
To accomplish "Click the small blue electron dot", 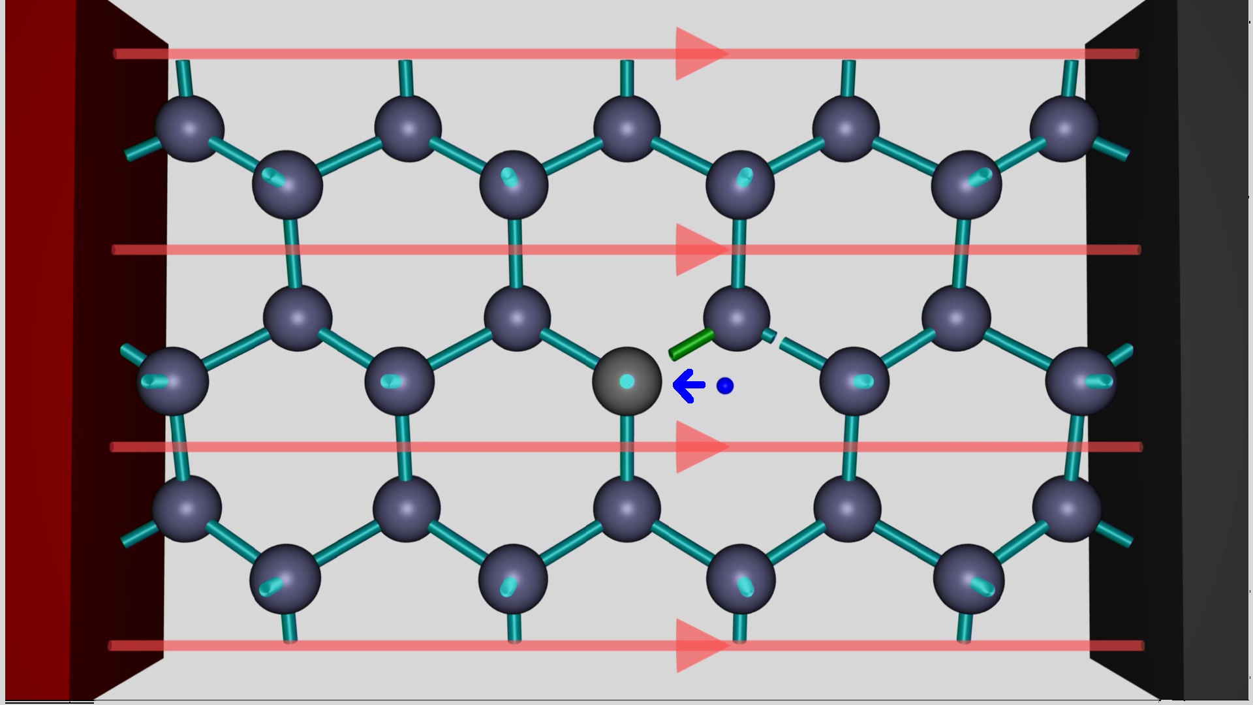I will [725, 386].
